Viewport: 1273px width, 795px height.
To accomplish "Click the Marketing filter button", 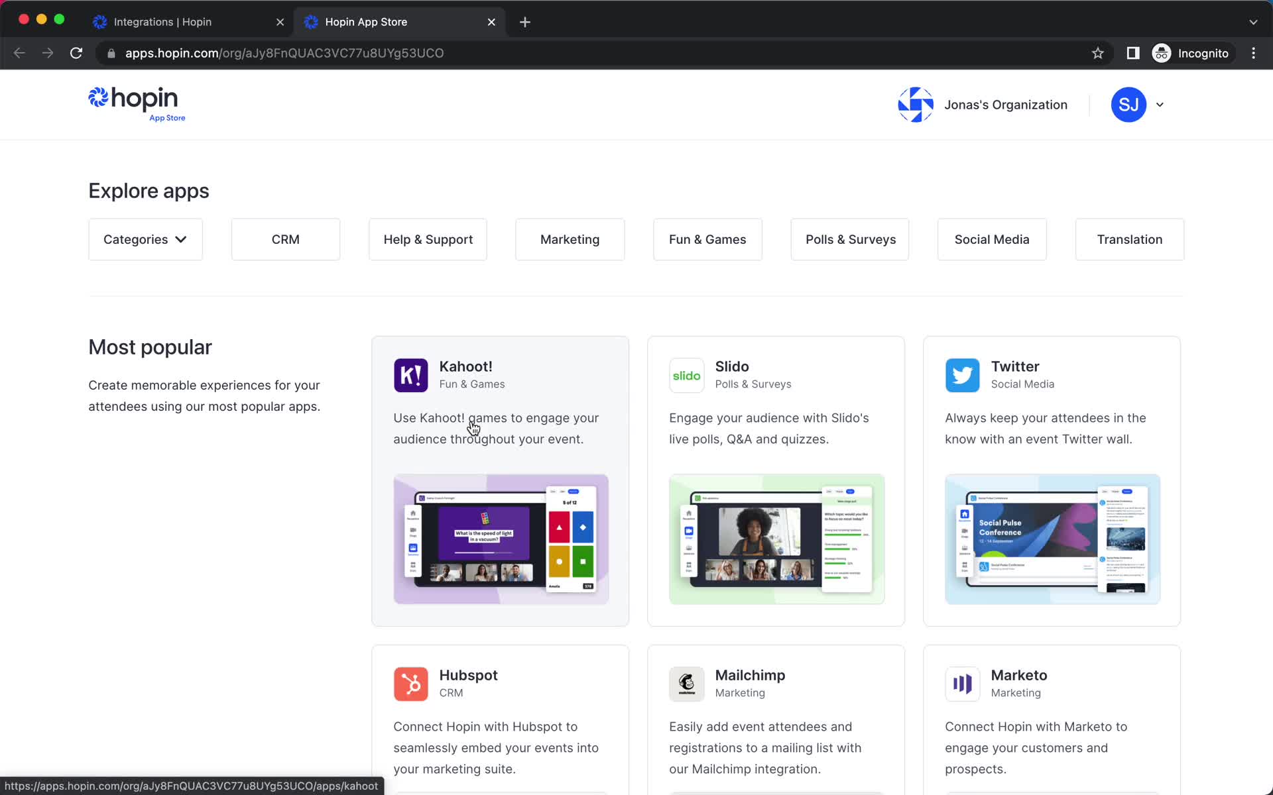I will 569,239.
